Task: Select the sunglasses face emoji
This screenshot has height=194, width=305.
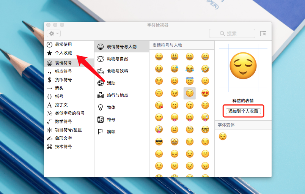Action: (159, 142)
